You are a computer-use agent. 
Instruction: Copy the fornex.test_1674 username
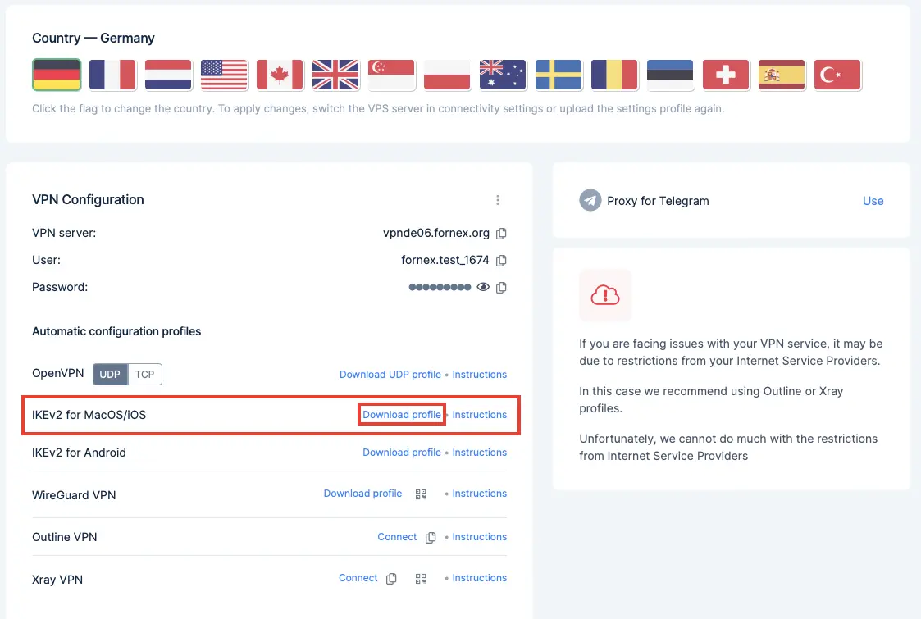(501, 260)
